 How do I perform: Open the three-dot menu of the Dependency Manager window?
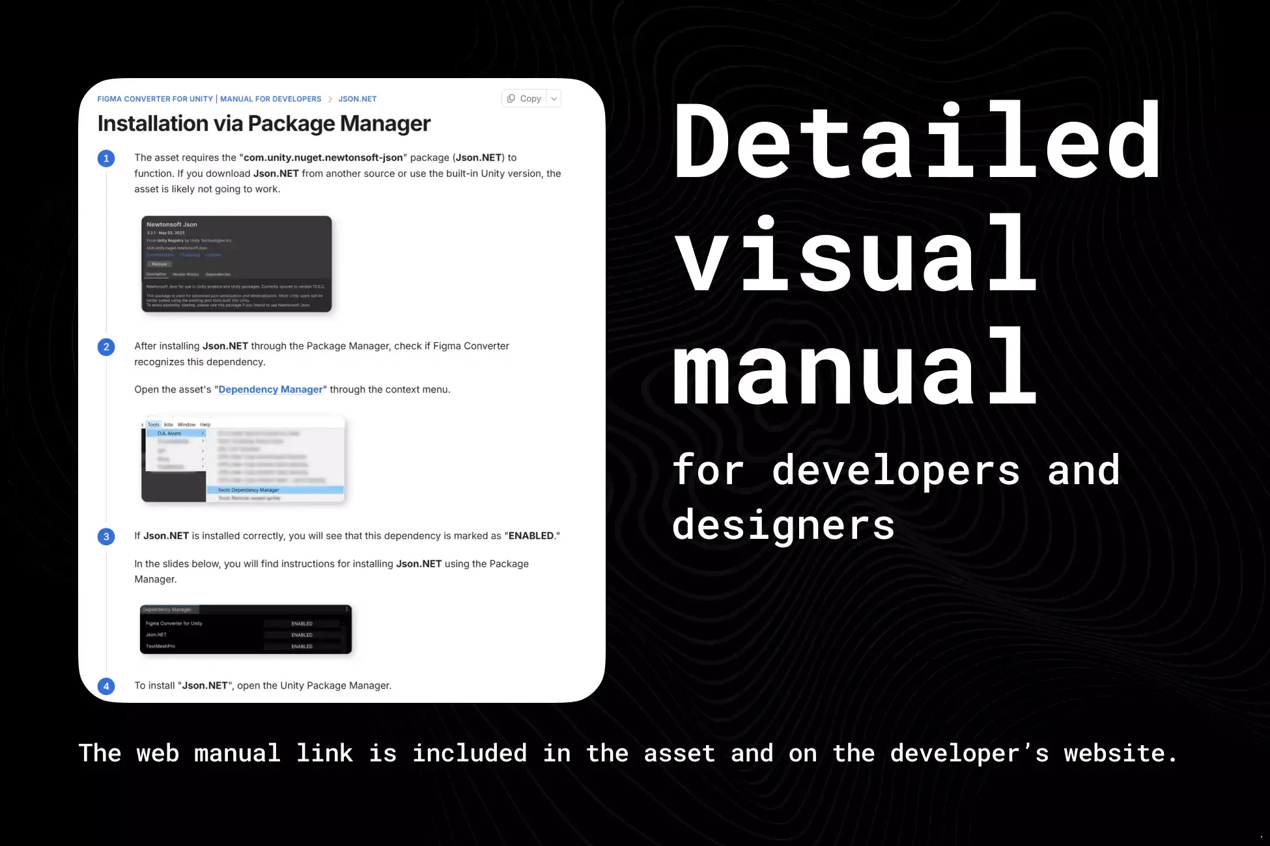pyautogui.click(x=346, y=610)
